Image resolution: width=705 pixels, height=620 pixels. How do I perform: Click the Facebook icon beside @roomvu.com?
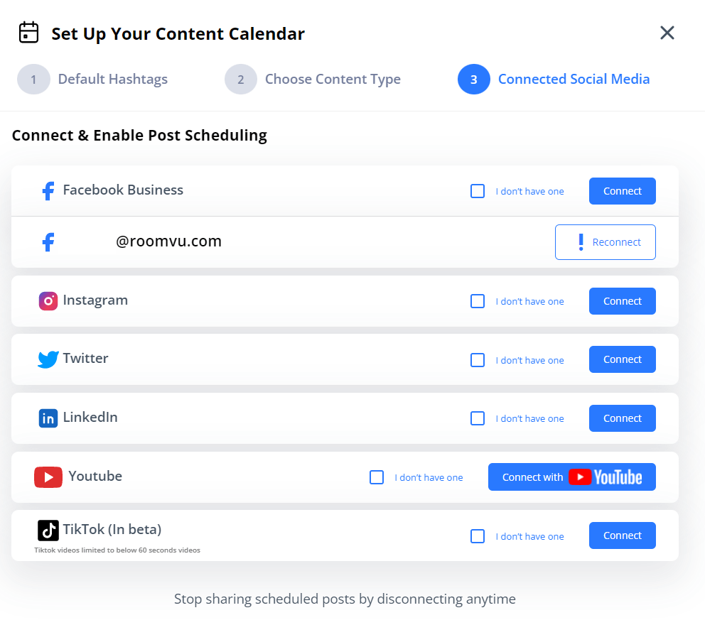click(x=48, y=242)
